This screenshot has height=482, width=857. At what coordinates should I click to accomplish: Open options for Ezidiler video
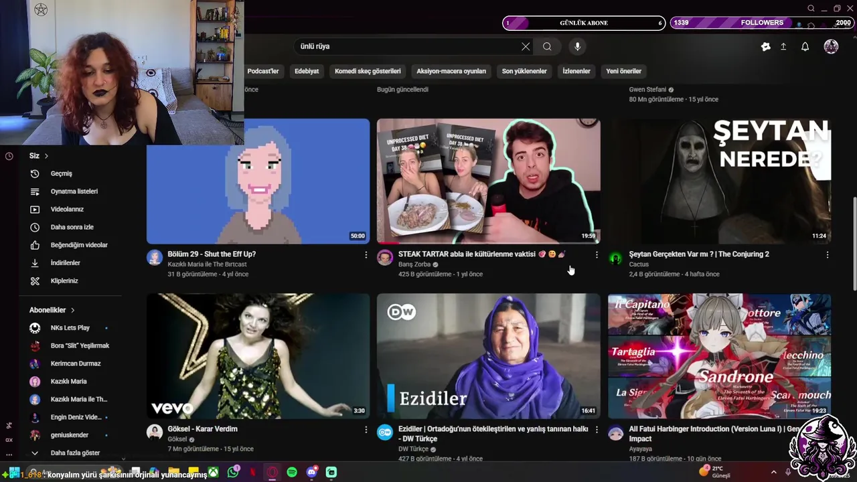tap(597, 430)
